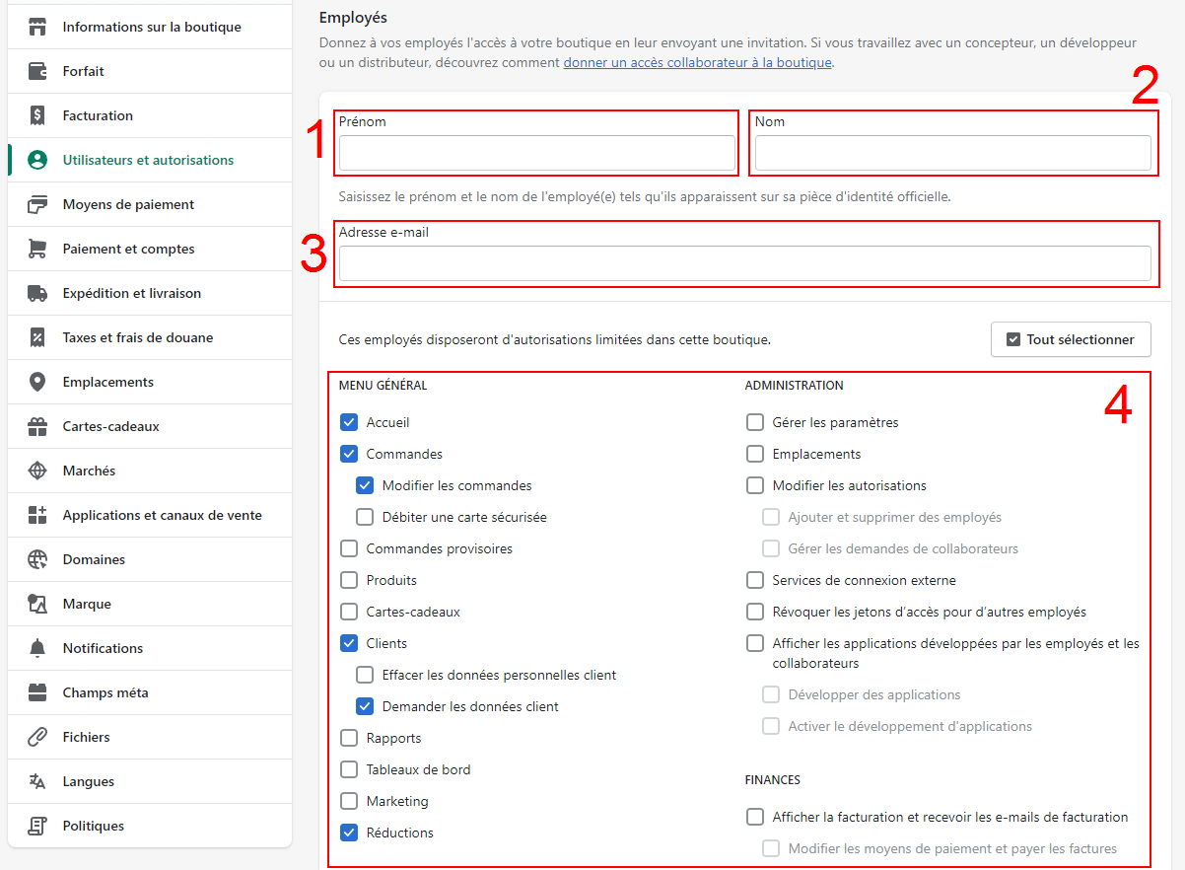Click the location pin icon for Emplacements
This screenshot has height=870, width=1185.
point(37,382)
